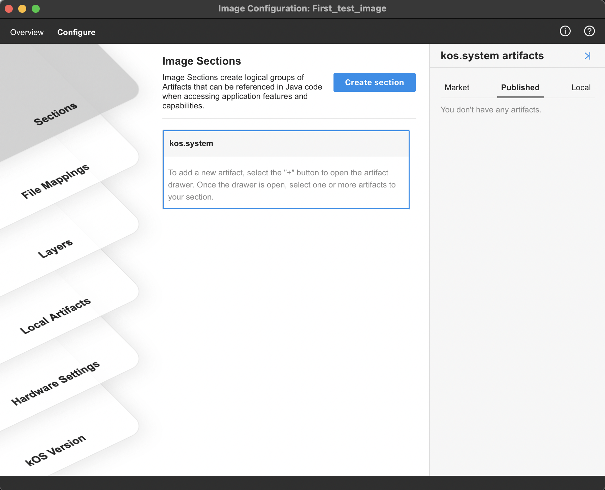Click the window title Image Configuration: First_test_image

302,8
